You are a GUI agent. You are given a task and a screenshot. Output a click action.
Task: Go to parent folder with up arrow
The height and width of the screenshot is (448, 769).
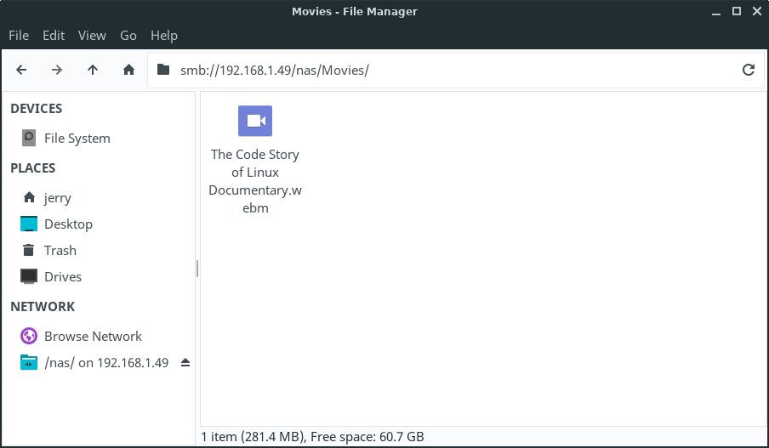[x=93, y=70]
